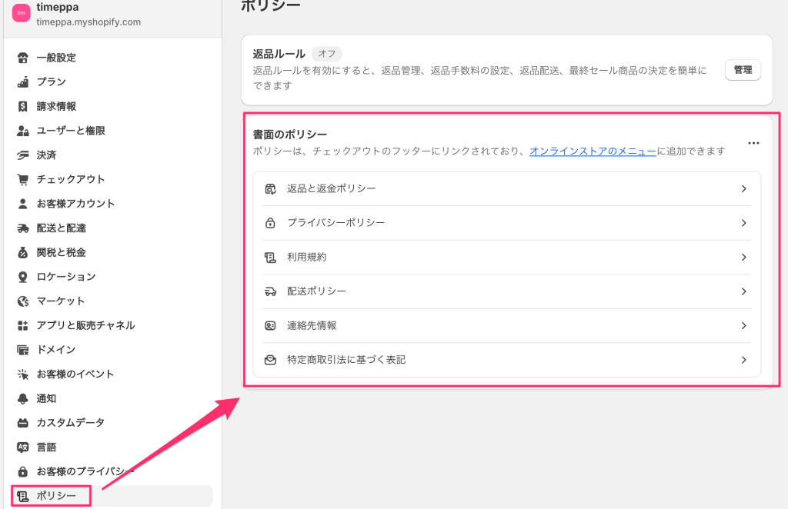Select the ドメイン sidebar icon

[x=23, y=349]
